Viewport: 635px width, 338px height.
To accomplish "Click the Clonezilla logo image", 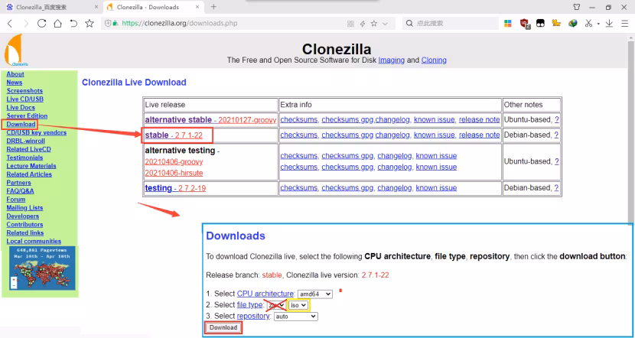I will tap(15, 50).
